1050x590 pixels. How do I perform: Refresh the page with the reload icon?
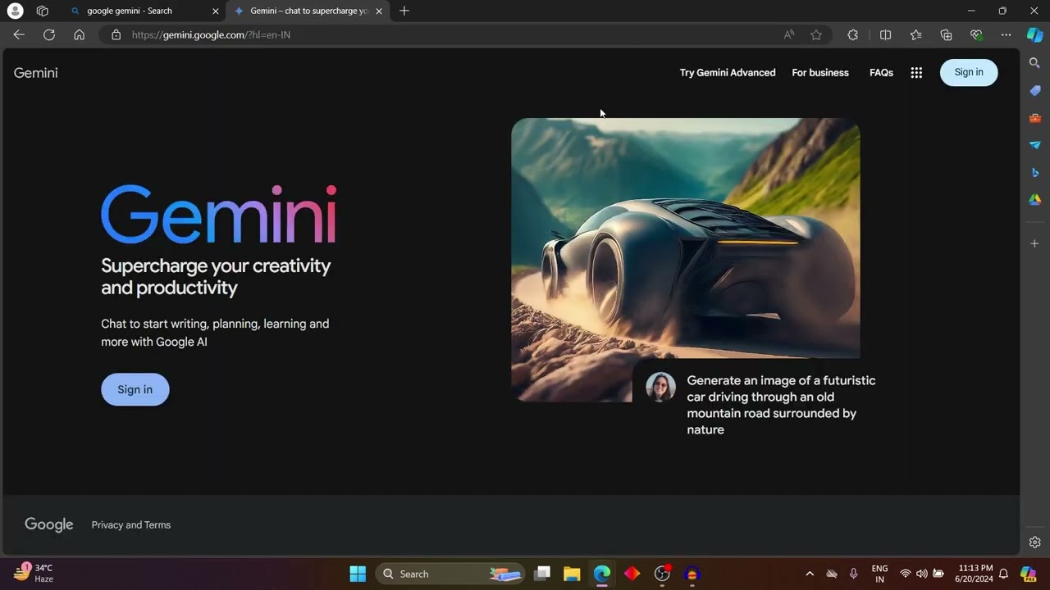49,34
